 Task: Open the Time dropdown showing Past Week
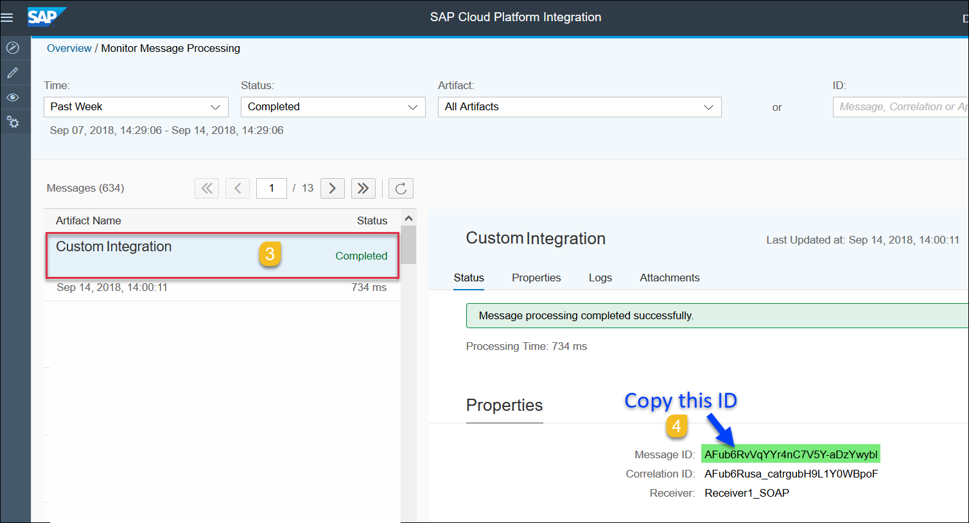tap(136, 107)
